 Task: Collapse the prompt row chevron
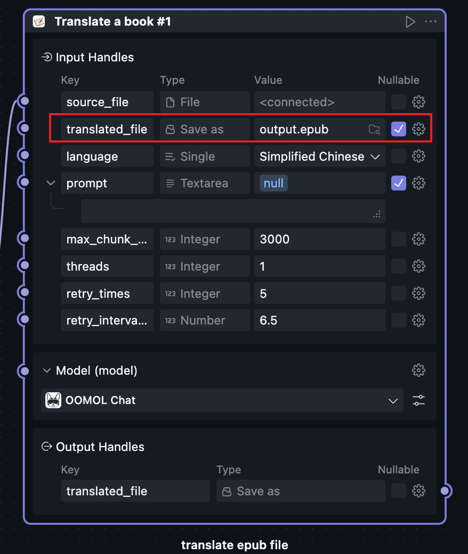[x=51, y=183]
